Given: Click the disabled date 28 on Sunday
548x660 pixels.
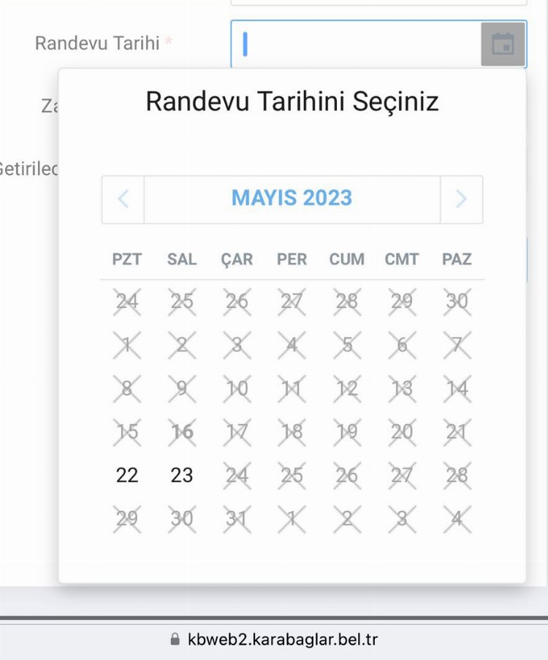Looking at the screenshot, I should (457, 475).
